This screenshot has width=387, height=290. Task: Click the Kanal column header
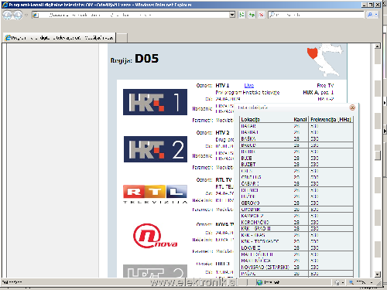[300, 120]
